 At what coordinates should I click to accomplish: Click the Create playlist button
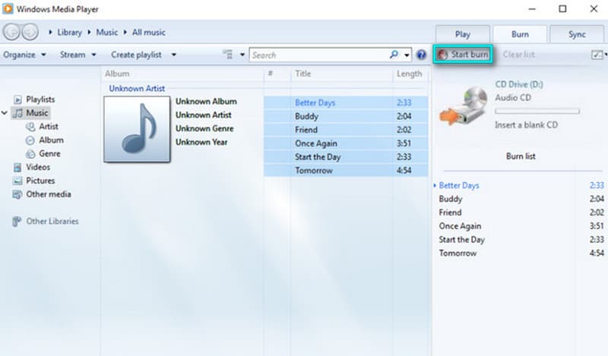136,55
